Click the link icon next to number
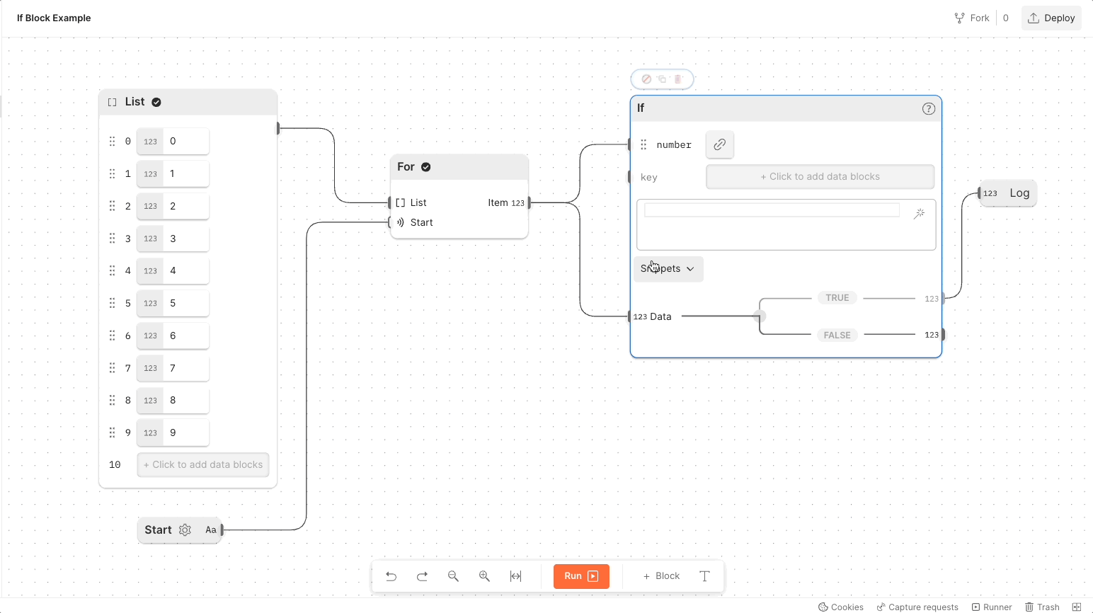The width and height of the screenshot is (1093, 613). (719, 144)
